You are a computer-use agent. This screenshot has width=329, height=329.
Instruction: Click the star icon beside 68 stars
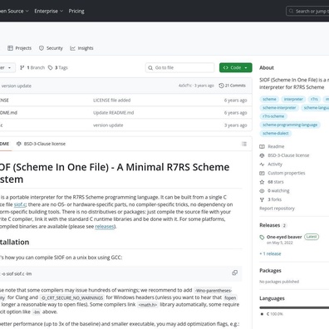262,182
